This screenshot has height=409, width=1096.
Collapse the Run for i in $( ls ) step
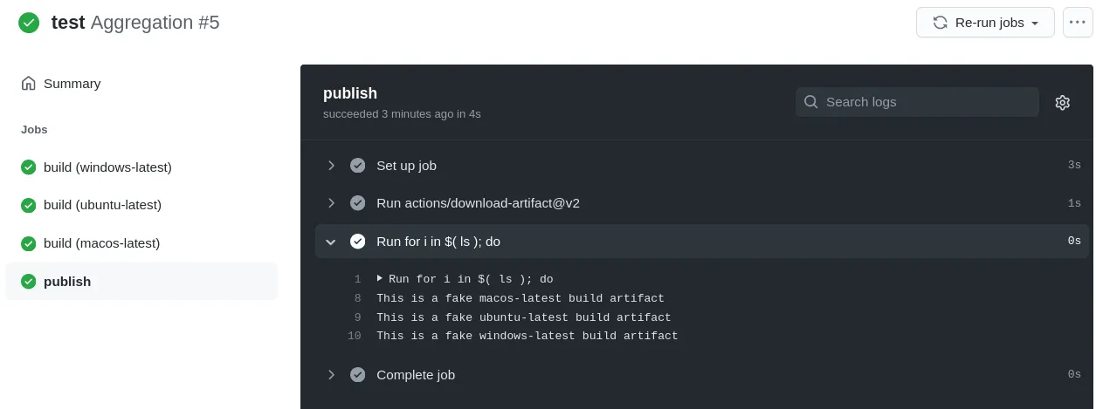331,242
